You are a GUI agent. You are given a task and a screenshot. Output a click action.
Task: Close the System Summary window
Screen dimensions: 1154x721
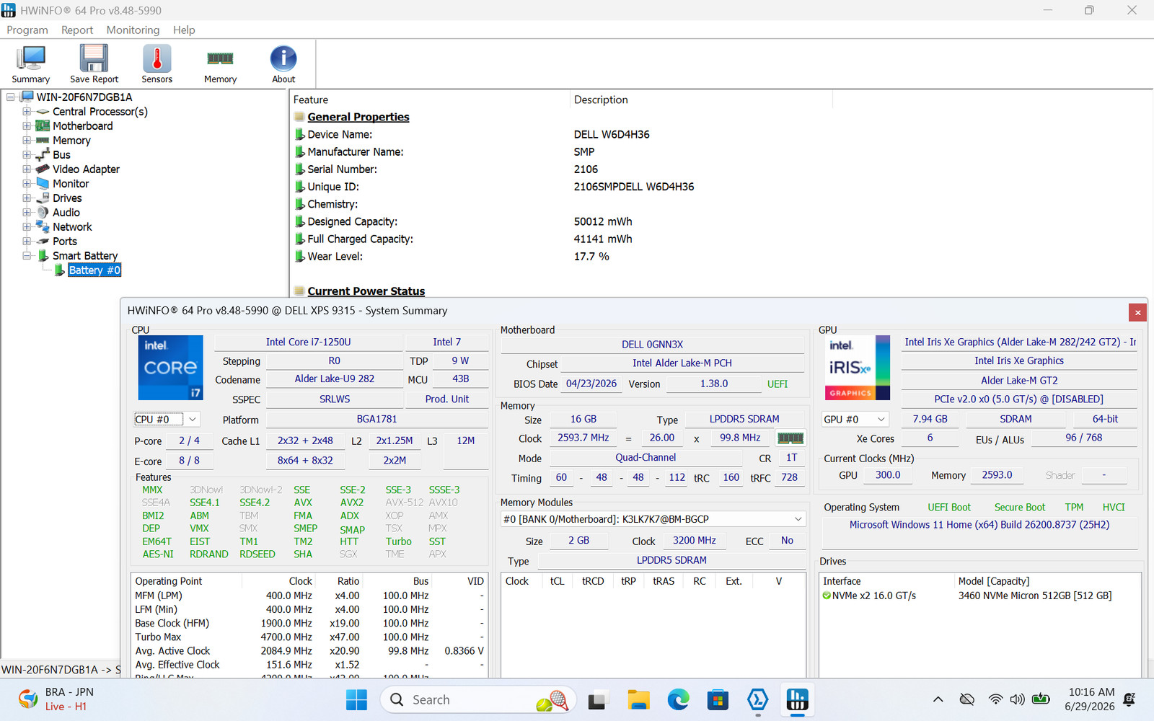tap(1137, 312)
